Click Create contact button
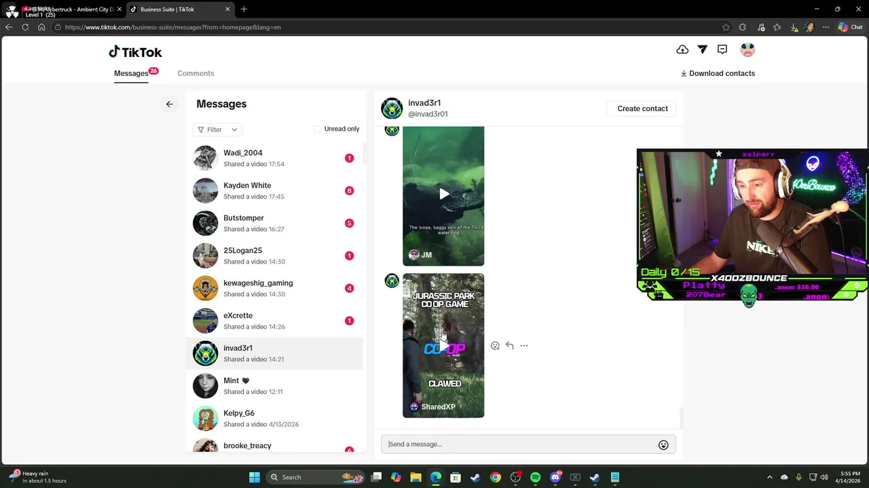The height and width of the screenshot is (488, 869). click(642, 108)
